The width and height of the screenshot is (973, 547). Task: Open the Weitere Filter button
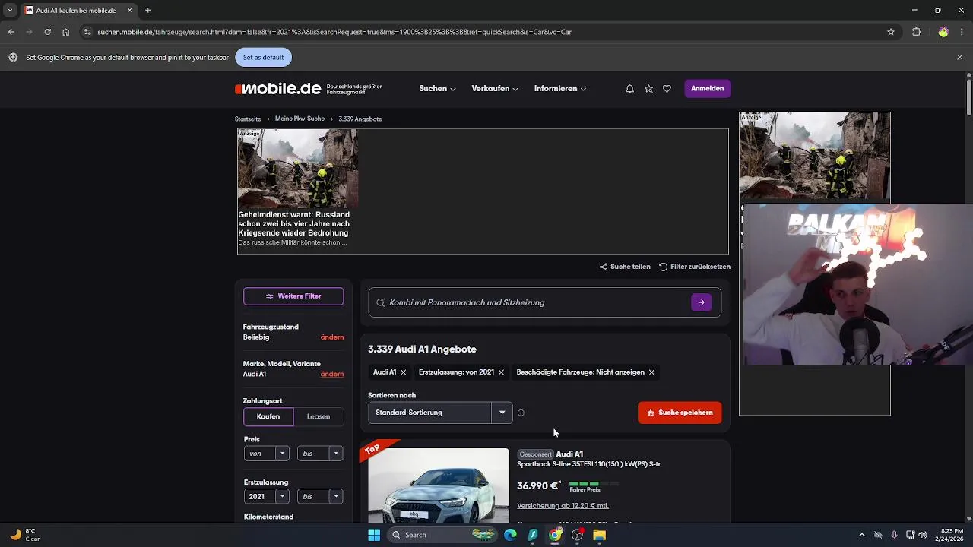tap(293, 296)
